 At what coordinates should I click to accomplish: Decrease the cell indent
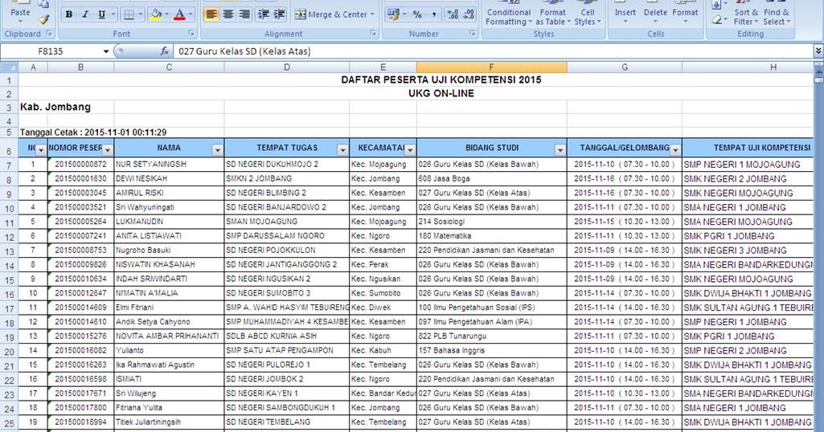(x=264, y=14)
